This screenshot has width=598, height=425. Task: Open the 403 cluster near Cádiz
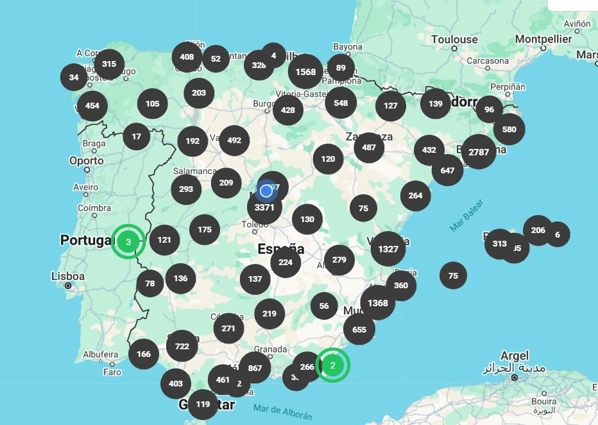[x=175, y=383]
